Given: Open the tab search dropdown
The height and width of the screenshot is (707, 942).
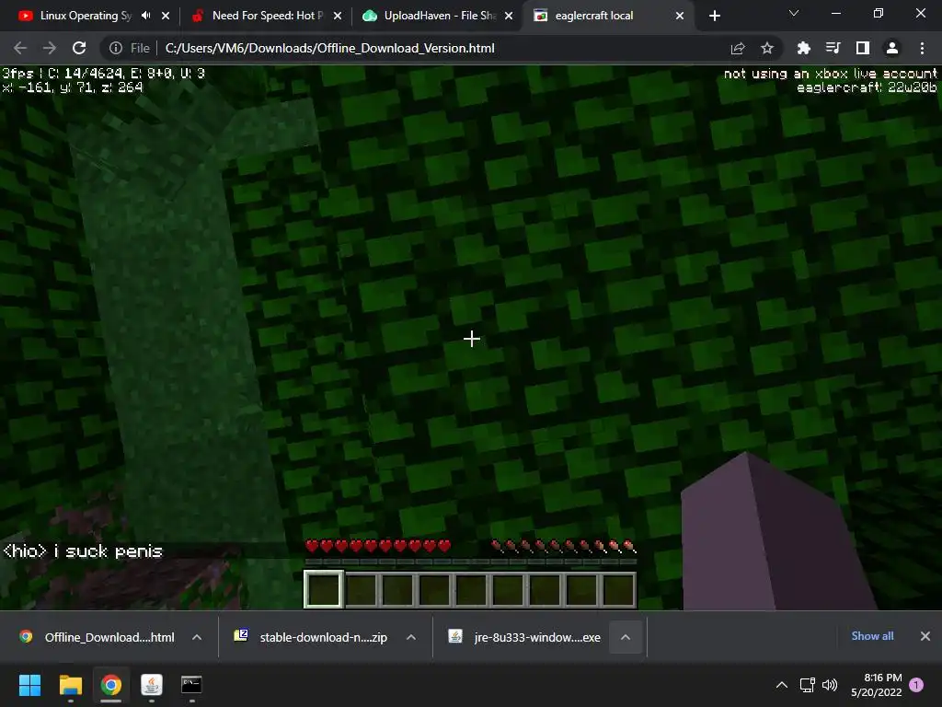Looking at the screenshot, I should [794, 13].
